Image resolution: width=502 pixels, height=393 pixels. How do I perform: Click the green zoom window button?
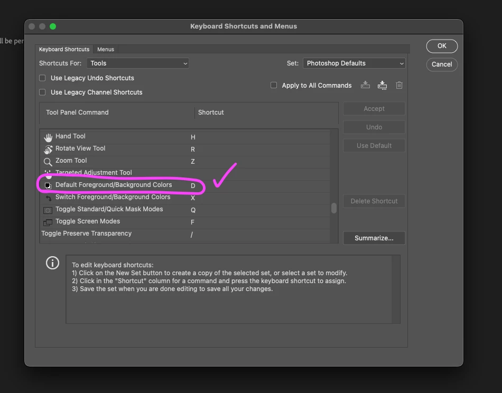pos(53,26)
